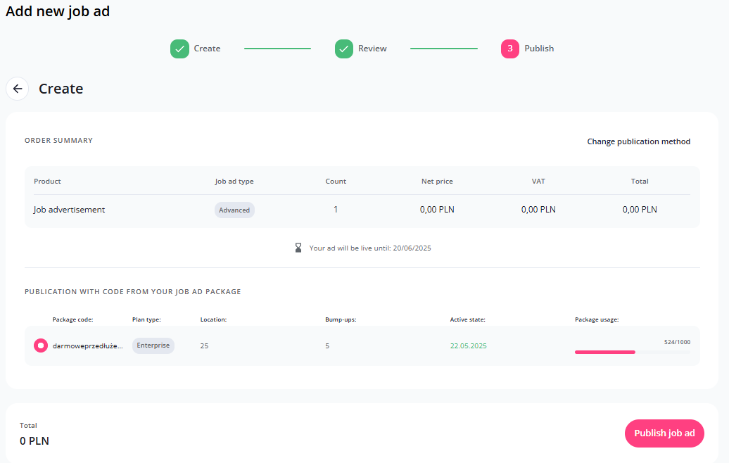Click the 524/1000 usage counter
729x463 pixels.
coord(677,342)
